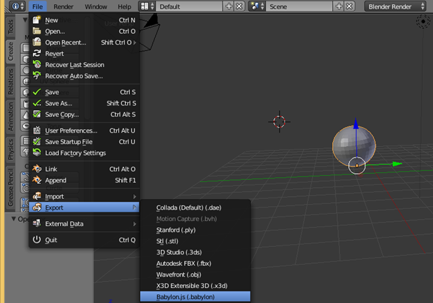
Task: Expand the Open Recent submenu
Action: click(x=84, y=43)
